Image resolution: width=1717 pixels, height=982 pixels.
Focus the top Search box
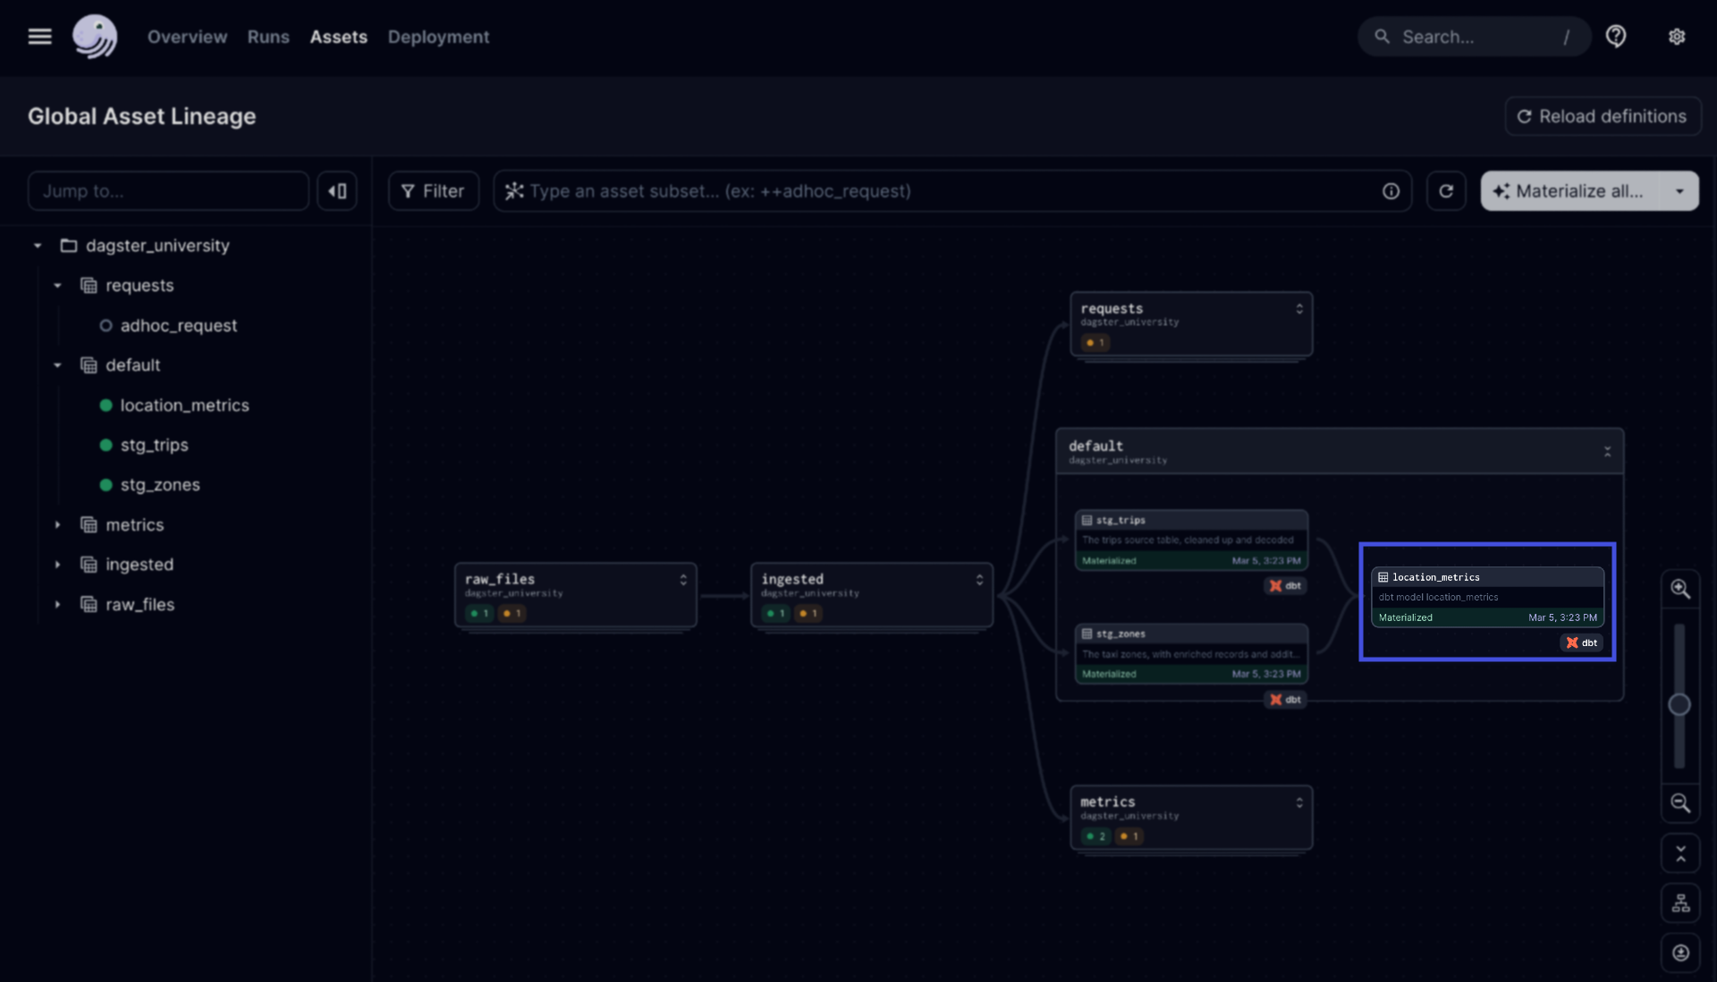coord(1474,37)
